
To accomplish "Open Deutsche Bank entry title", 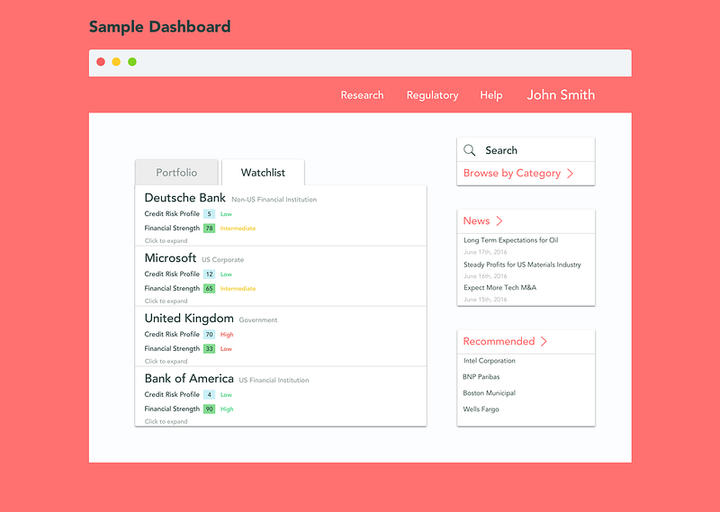I will 185,197.
